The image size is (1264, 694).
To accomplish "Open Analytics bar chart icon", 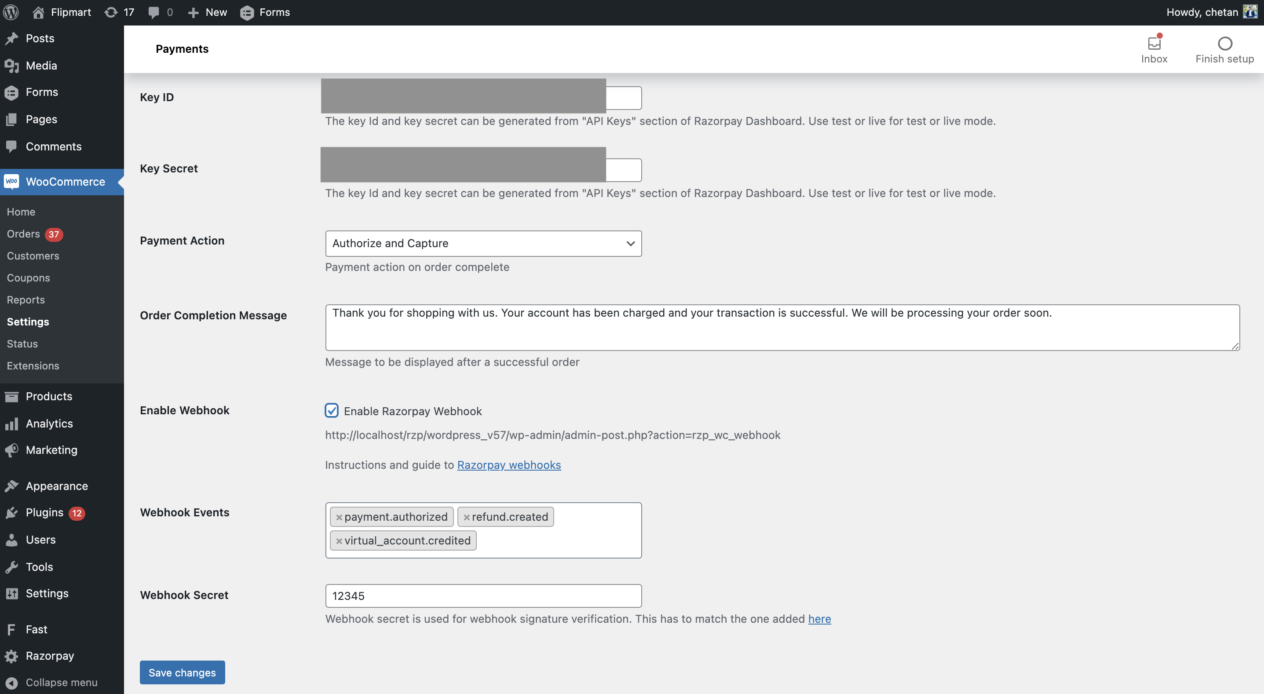I will click(12, 424).
